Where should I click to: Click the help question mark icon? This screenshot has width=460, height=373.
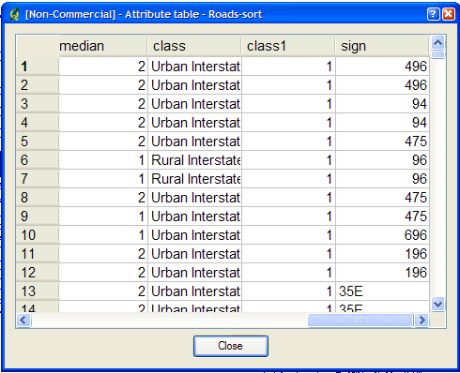click(433, 14)
